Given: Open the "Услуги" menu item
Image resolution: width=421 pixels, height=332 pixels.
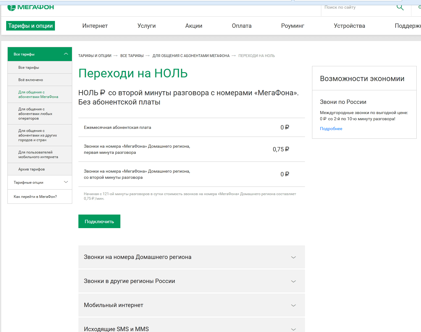Looking at the screenshot, I should 147,26.
